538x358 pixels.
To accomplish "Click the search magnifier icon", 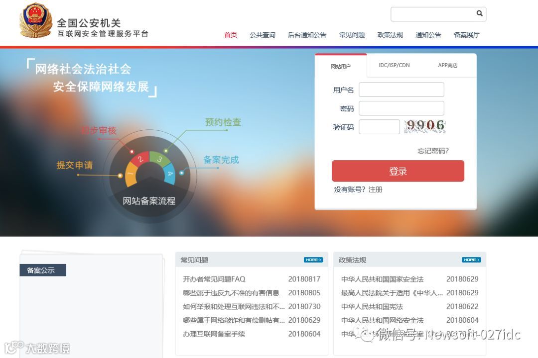I will click(x=479, y=13).
